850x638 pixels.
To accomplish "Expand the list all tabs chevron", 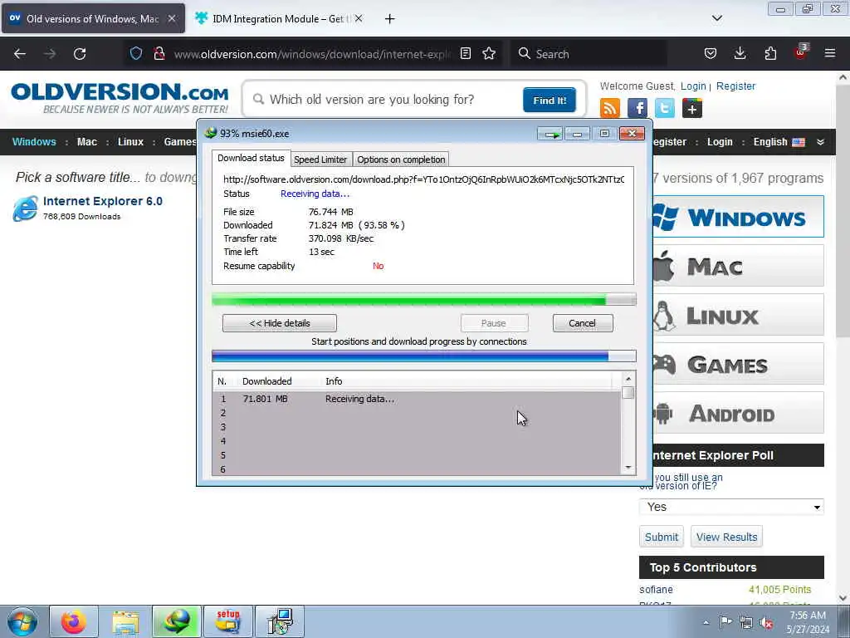I will pyautogui.click(x=717, y=18).
